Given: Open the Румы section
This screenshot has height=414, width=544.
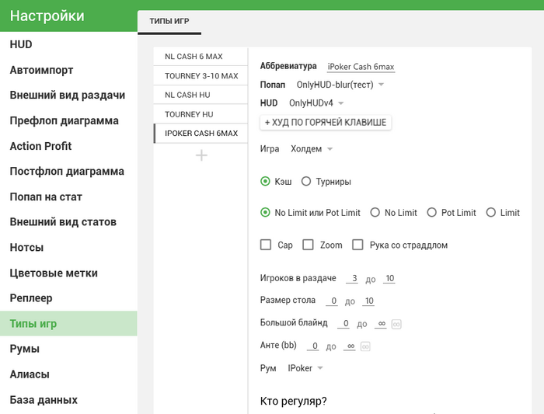Looking at the screenshot, I should 68,349.
